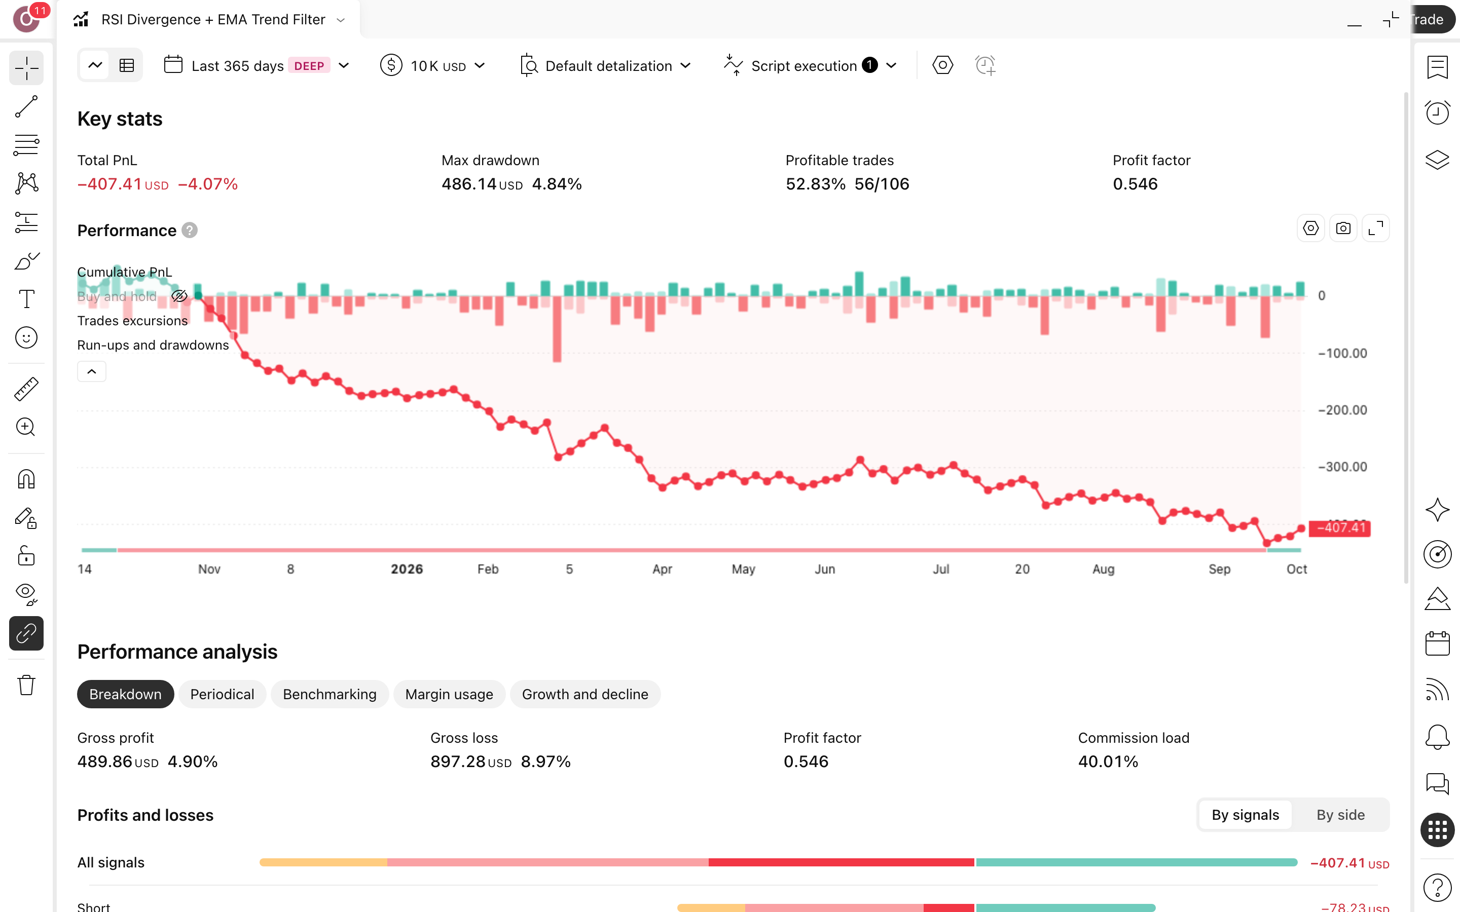
Task: Select the Growth and decline tab
Action: 585,694
